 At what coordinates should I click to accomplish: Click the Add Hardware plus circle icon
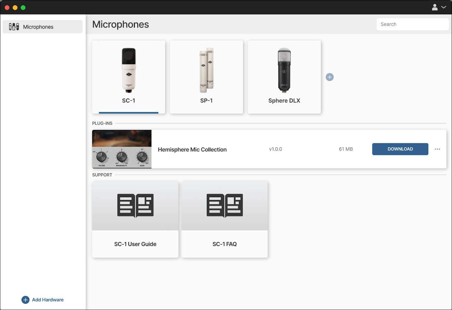26,300
